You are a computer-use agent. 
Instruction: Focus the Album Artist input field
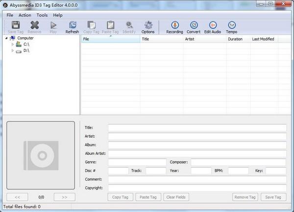197,154
